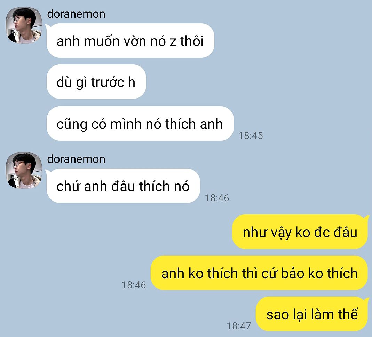This screenshot has height=337, width=372.
Task: Tap the 18:47 timestamp
Action: (x=239, y=326)
